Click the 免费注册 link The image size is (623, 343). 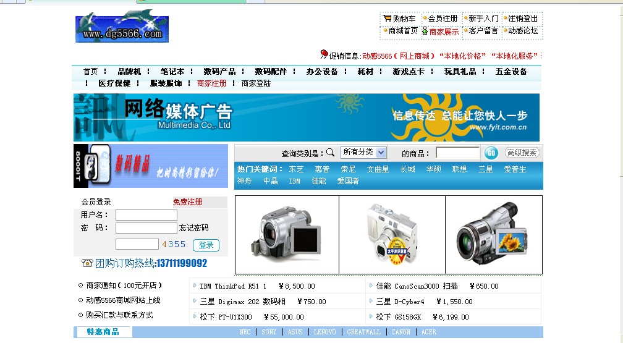(187, 202)
